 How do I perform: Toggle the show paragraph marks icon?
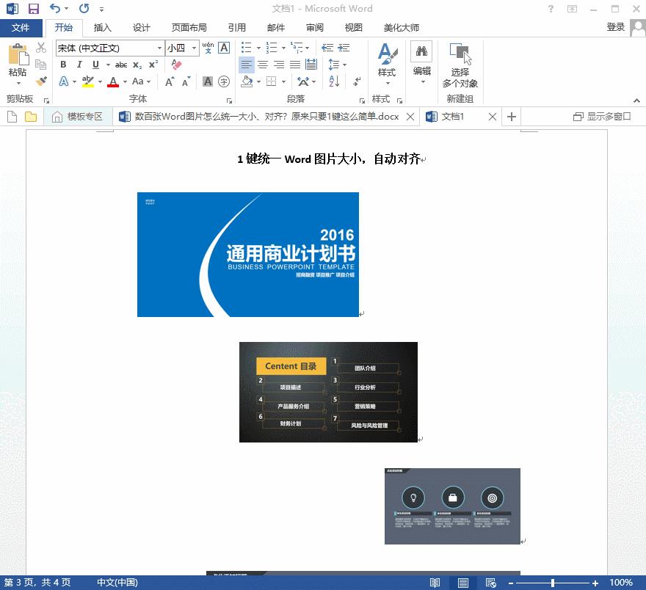(355, 82)
